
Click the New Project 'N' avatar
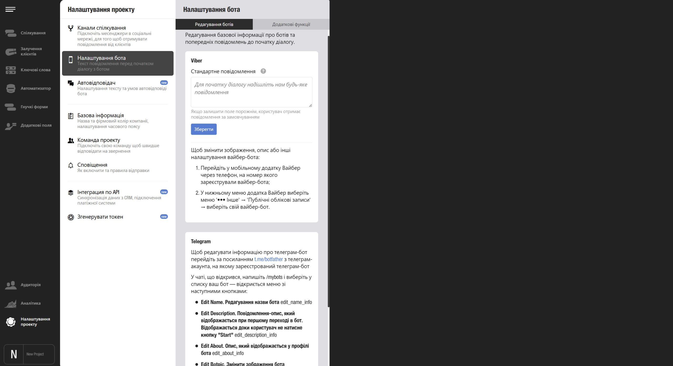(14, 354)
